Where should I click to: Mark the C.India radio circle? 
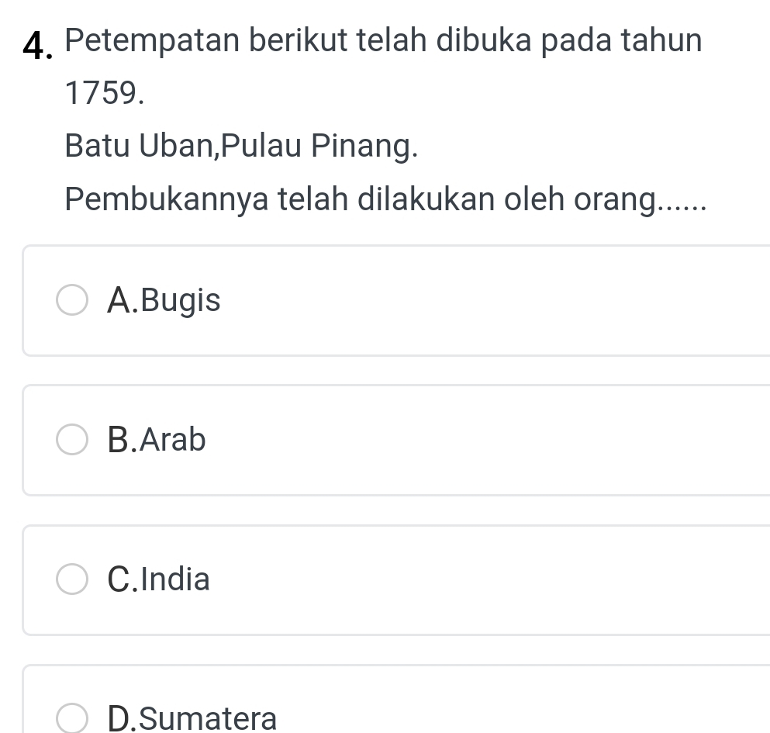[x=73, y=579]
